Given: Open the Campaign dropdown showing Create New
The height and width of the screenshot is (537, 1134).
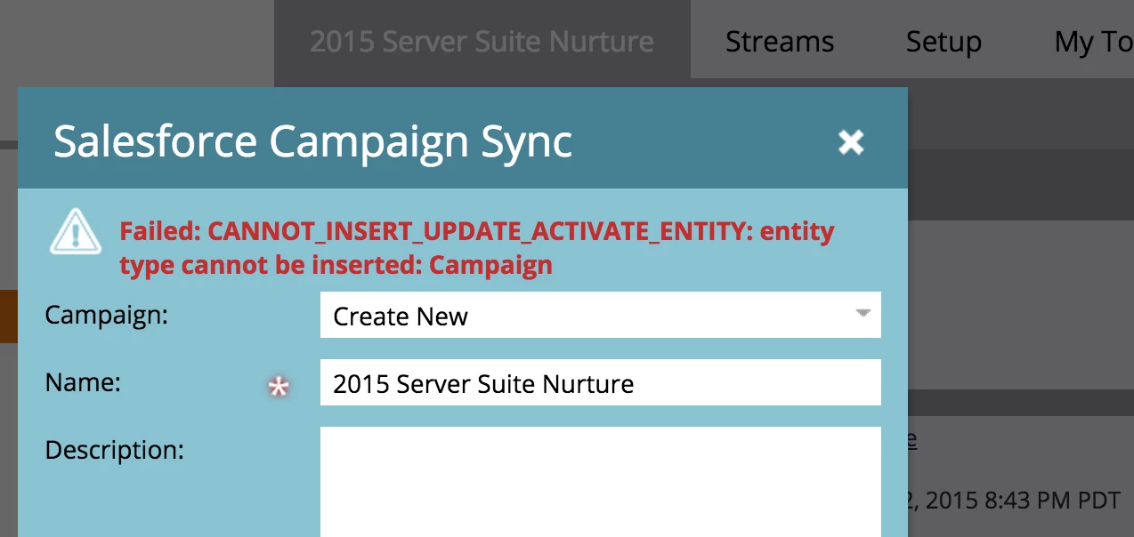Looking at the screenshot, I should [600, 315].
